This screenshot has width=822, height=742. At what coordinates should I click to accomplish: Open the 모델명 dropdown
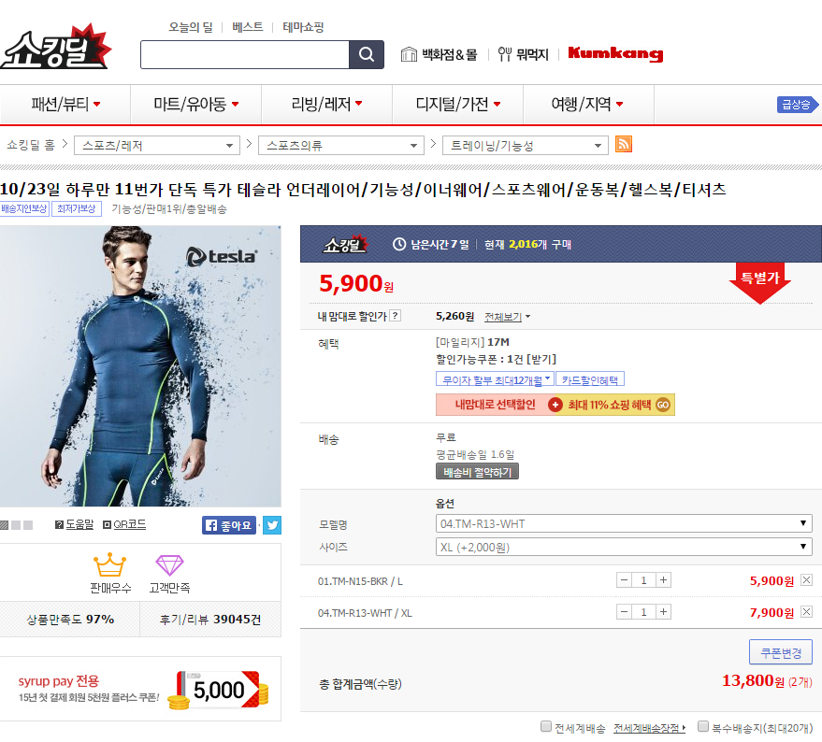624,523
